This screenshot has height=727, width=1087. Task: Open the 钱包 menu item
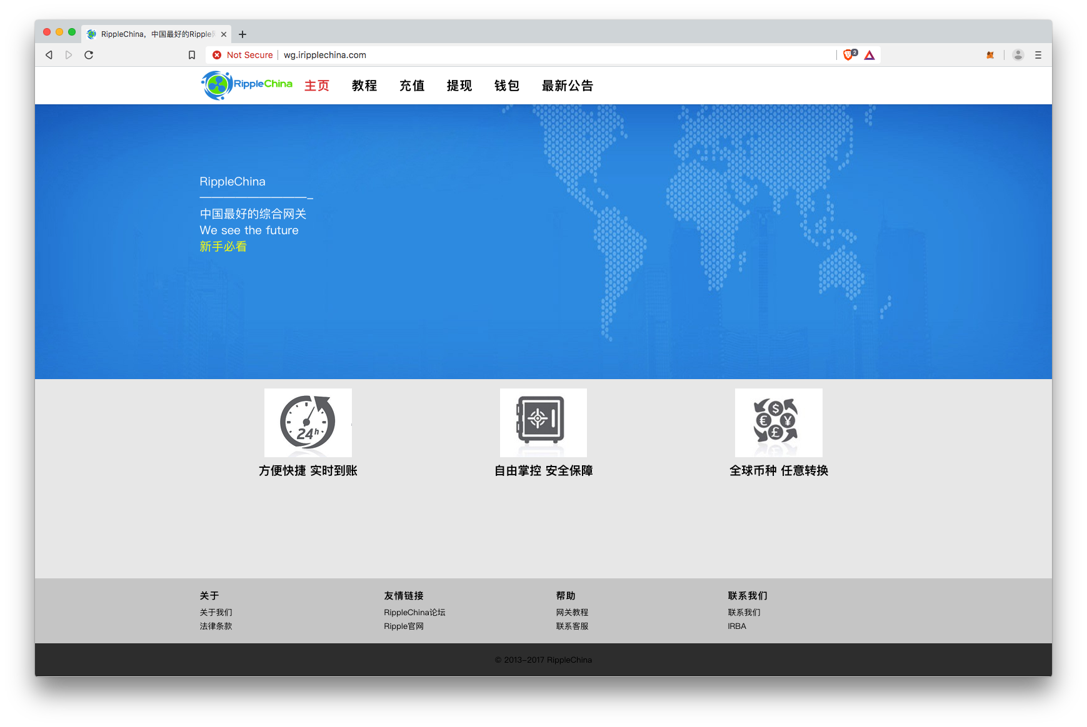click(x=507, y=86)
